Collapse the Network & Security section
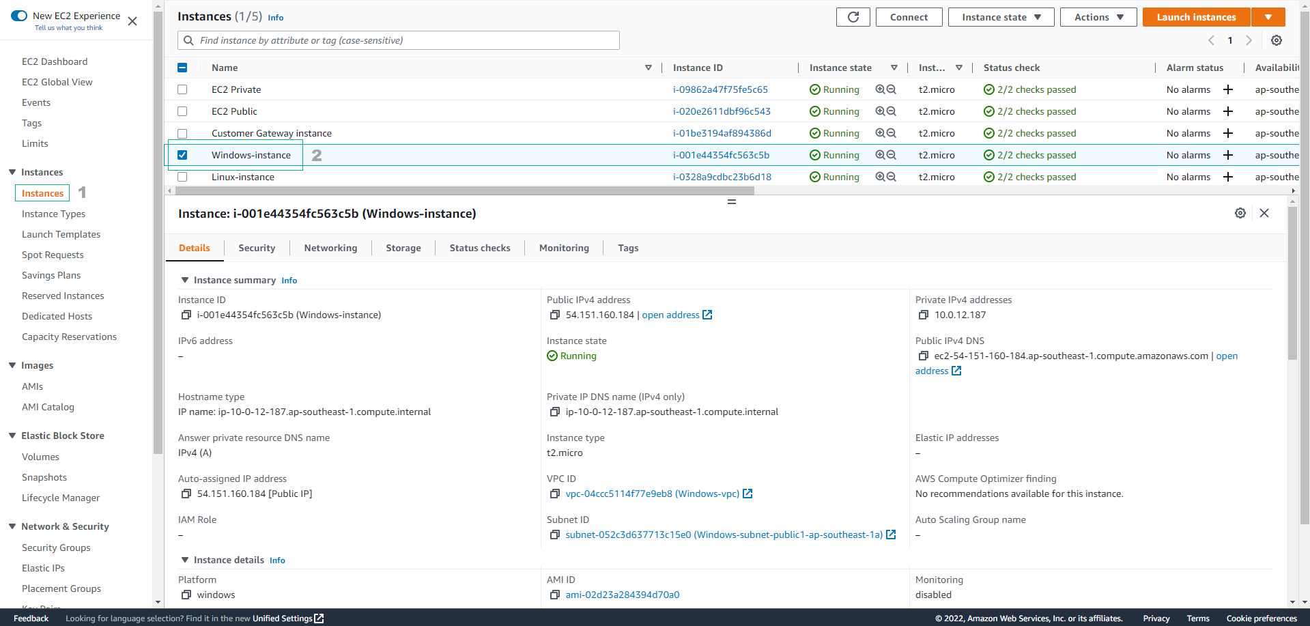The image size is (1310, 626). [12, 526]
